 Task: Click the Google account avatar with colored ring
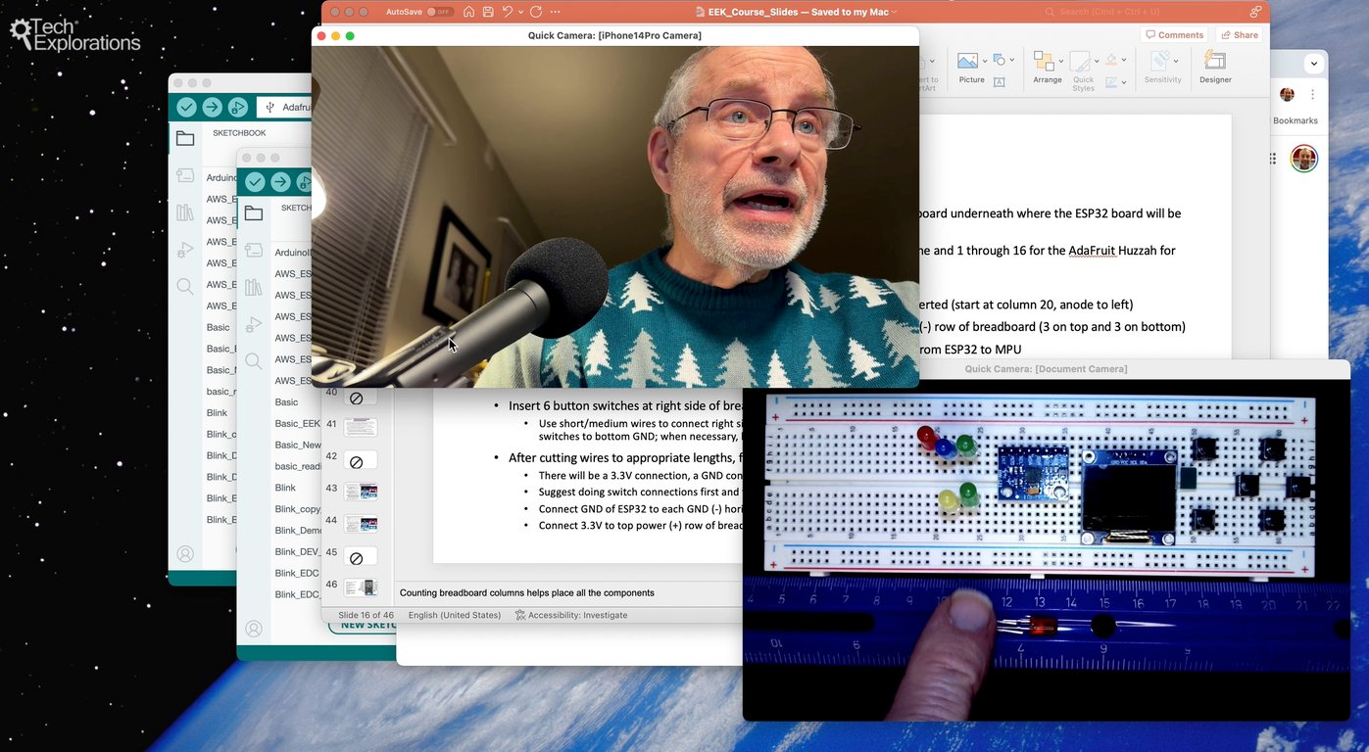point(1303,159)
